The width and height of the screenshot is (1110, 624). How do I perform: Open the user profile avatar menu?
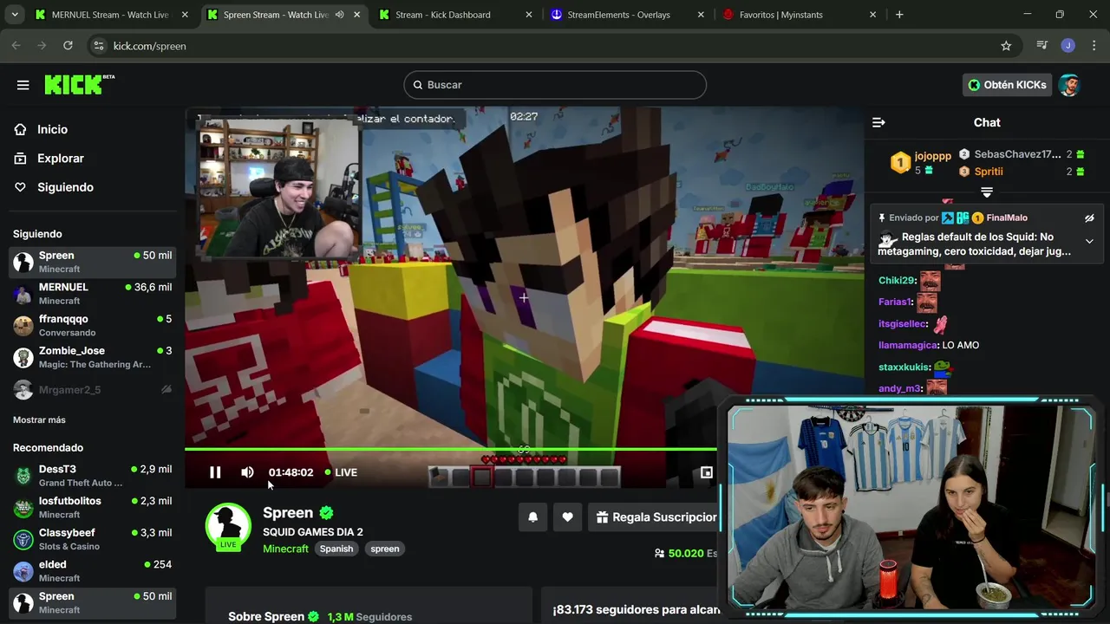1068,85
